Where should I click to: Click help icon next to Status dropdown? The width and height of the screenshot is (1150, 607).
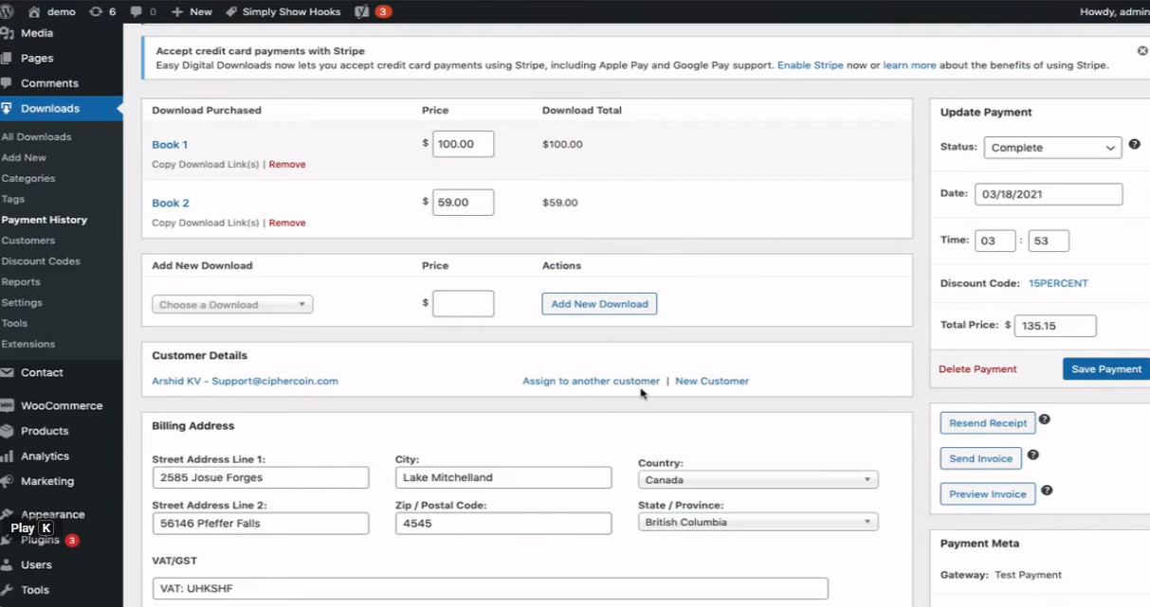pos(1134,145)
